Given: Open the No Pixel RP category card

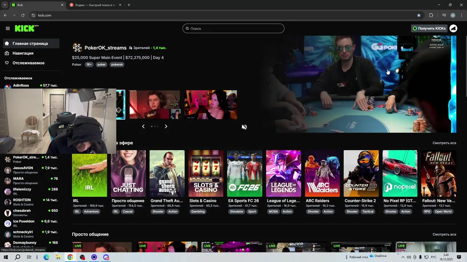Looking at the screenshot, I should point(400,174).
